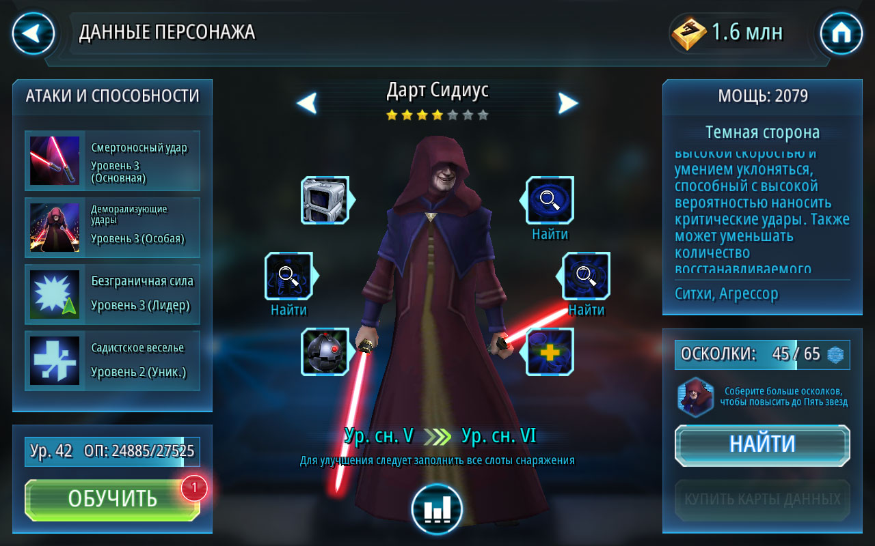Open the credits currency icon
Image resolution: width=875 pixels, height=546 pixels.
(x=689, y=33)
